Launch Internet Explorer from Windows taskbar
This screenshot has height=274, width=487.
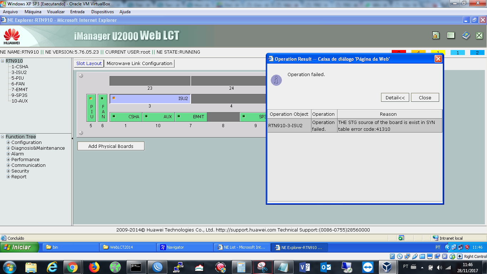(x=52, y=267)
